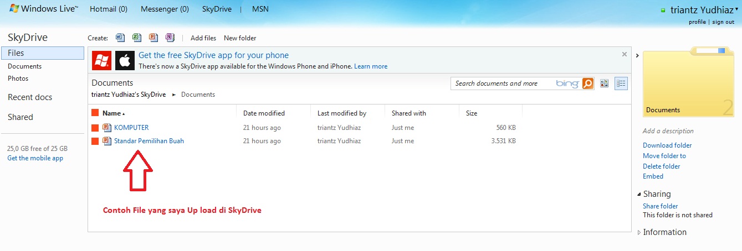Click Get the free SkyDrive app link
This screenshot has height=251, width=742.
pyautogui.click(x=213, y=55)
